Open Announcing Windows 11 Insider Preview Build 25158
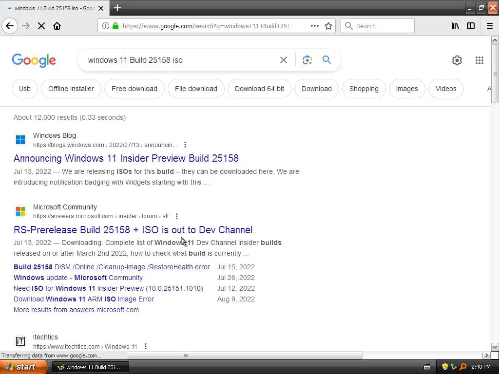This screenshot has height=374, width=499. pyautogui.click(x=126, y=158)
